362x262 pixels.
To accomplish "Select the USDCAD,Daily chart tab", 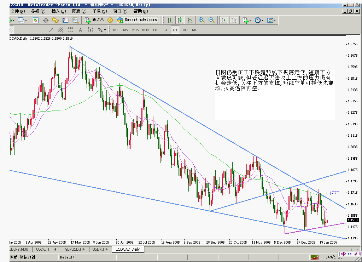I will (x=128, y=249).
